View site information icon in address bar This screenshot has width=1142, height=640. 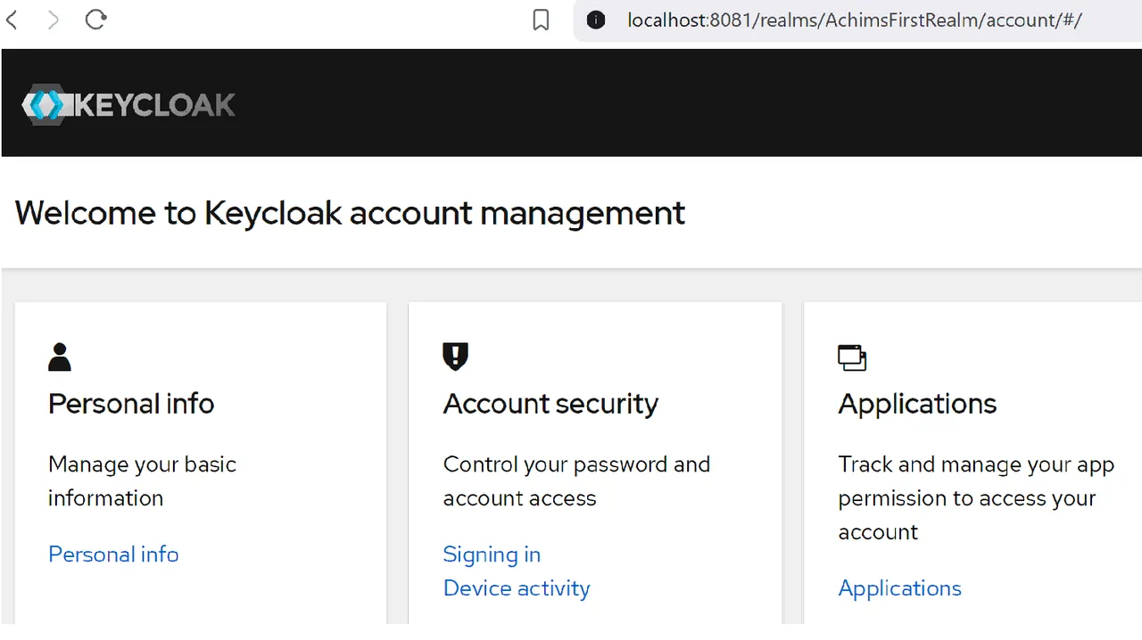click(596, 20)
